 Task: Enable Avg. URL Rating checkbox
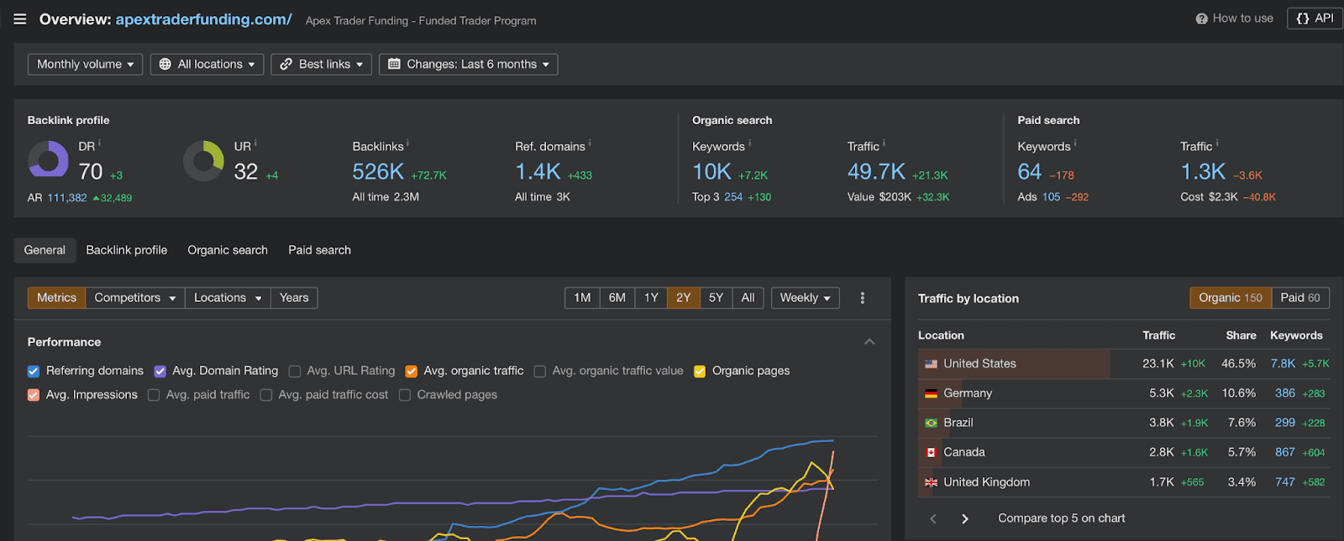click(x=295, y=372)
